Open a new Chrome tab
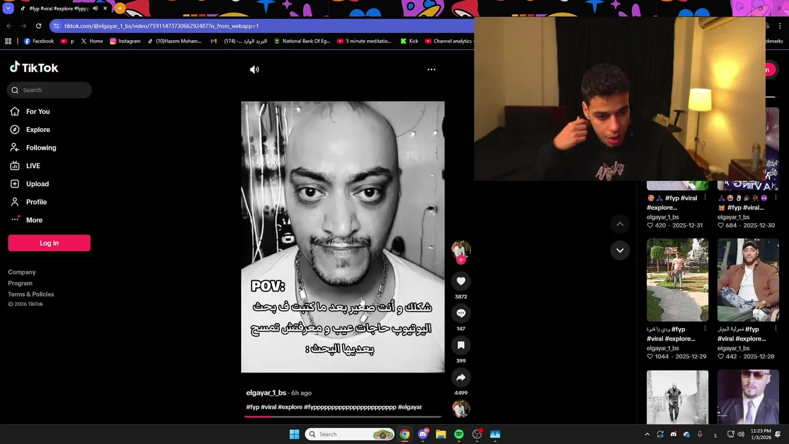This screenshot has height=444, width=789. pos(120,9)
